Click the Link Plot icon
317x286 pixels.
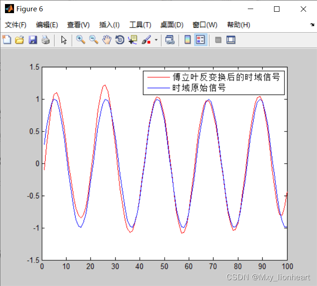(170, 40)
